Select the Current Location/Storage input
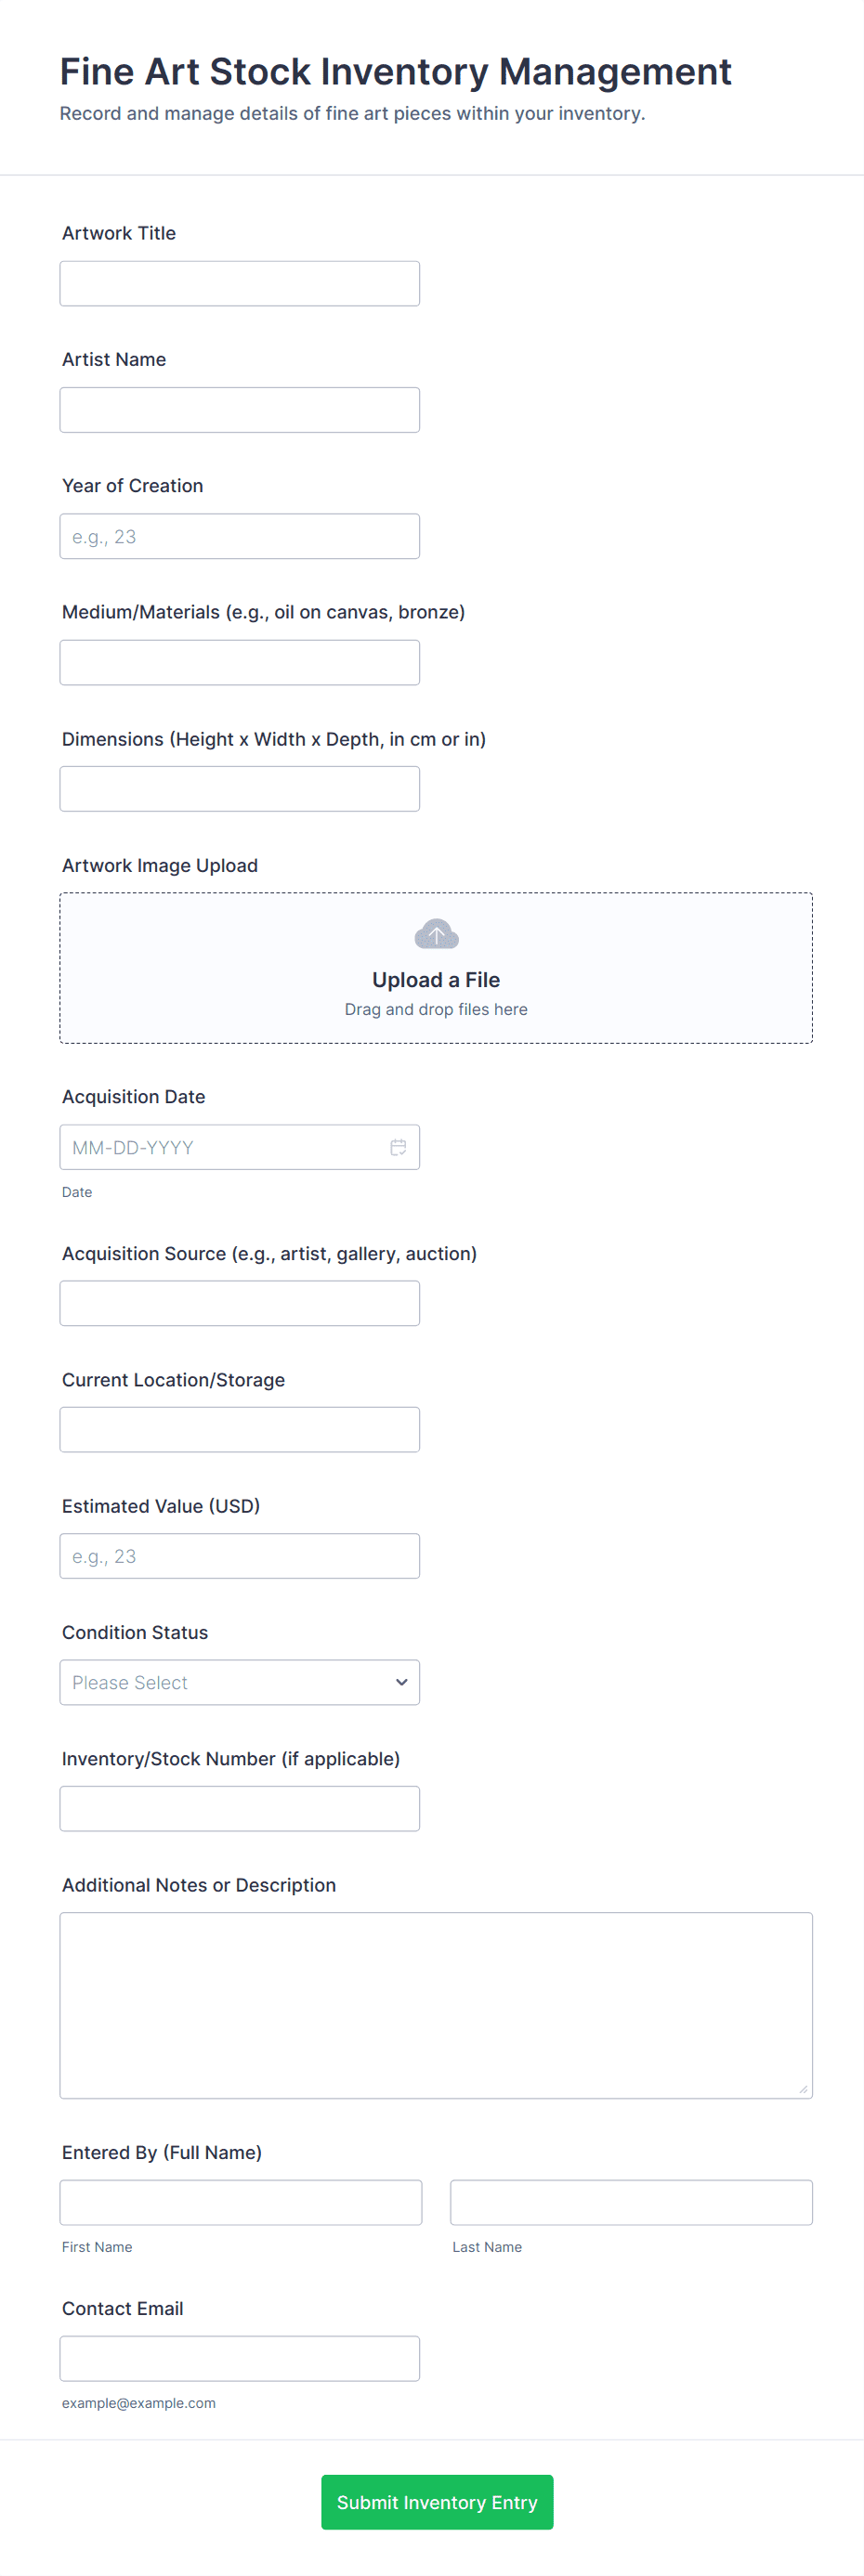 [239, 1429]
